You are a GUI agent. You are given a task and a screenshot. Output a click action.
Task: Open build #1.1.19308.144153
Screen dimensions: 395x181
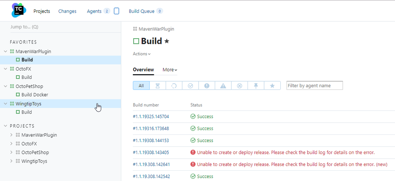click(x=151, y=140)
